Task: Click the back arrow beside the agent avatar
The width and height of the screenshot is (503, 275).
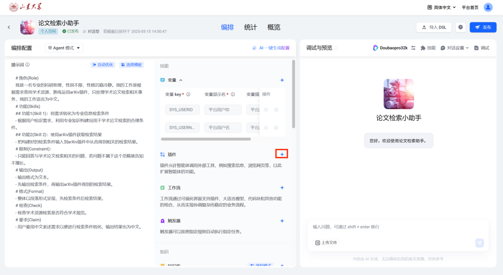Action: click(x=9, y=27)
